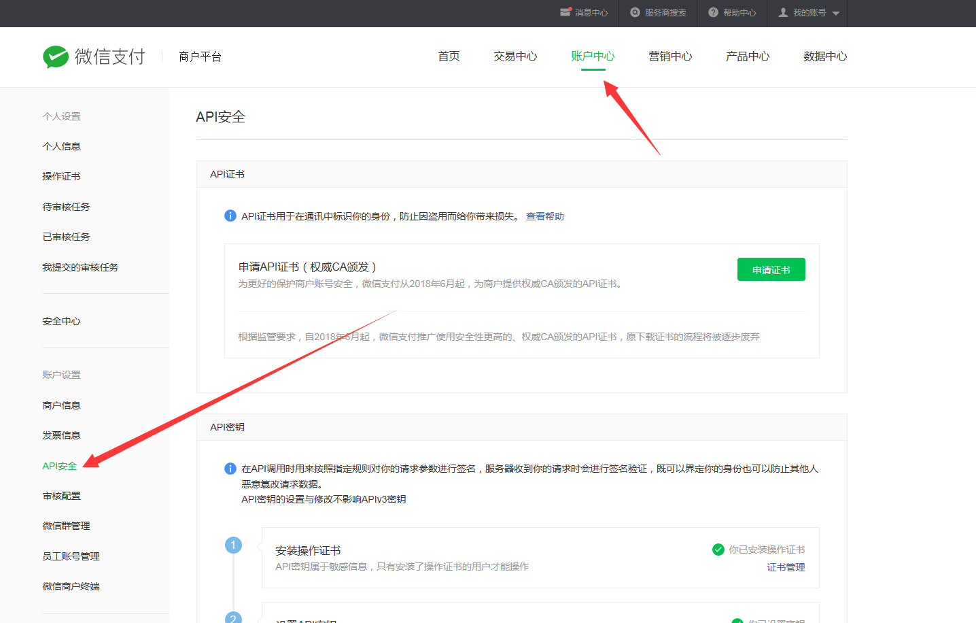Click the 服务商搜索 search icon

635,12
